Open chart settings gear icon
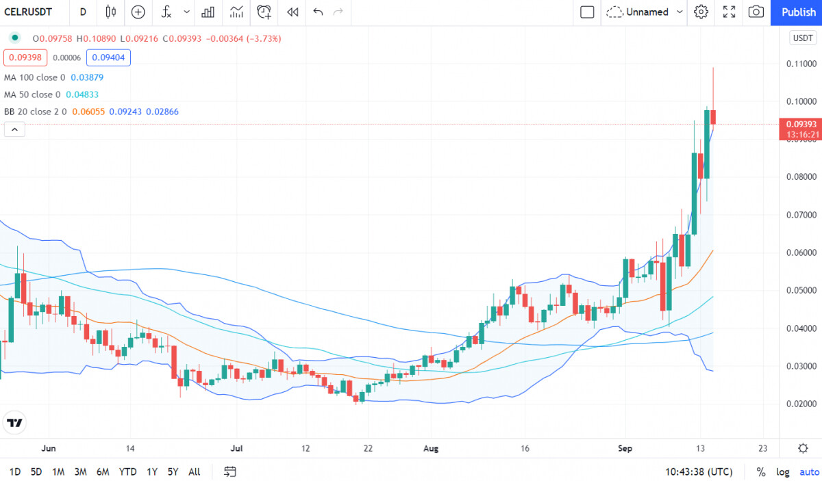 701,12
